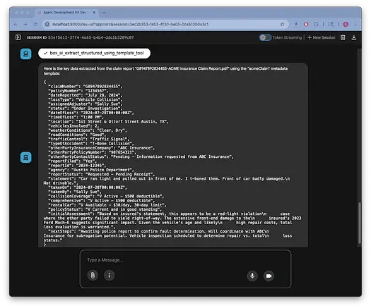Click the "location" 1st Street & Oltorf line
This screenshot has width=371, height=308.
point(109,121)
